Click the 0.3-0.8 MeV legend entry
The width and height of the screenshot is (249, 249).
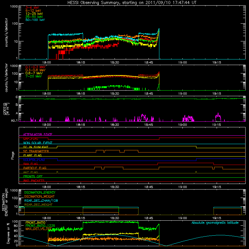(x=35, y=70)
